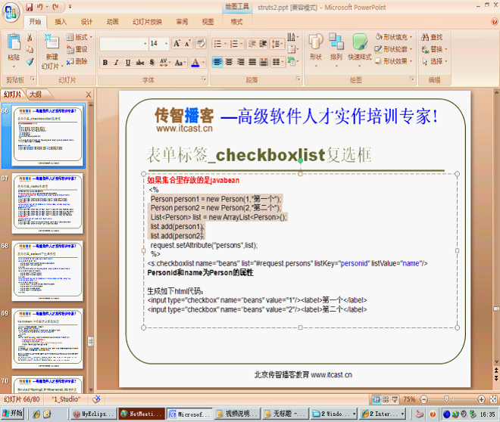Align text right in the paragraph group

pos(241,62)
